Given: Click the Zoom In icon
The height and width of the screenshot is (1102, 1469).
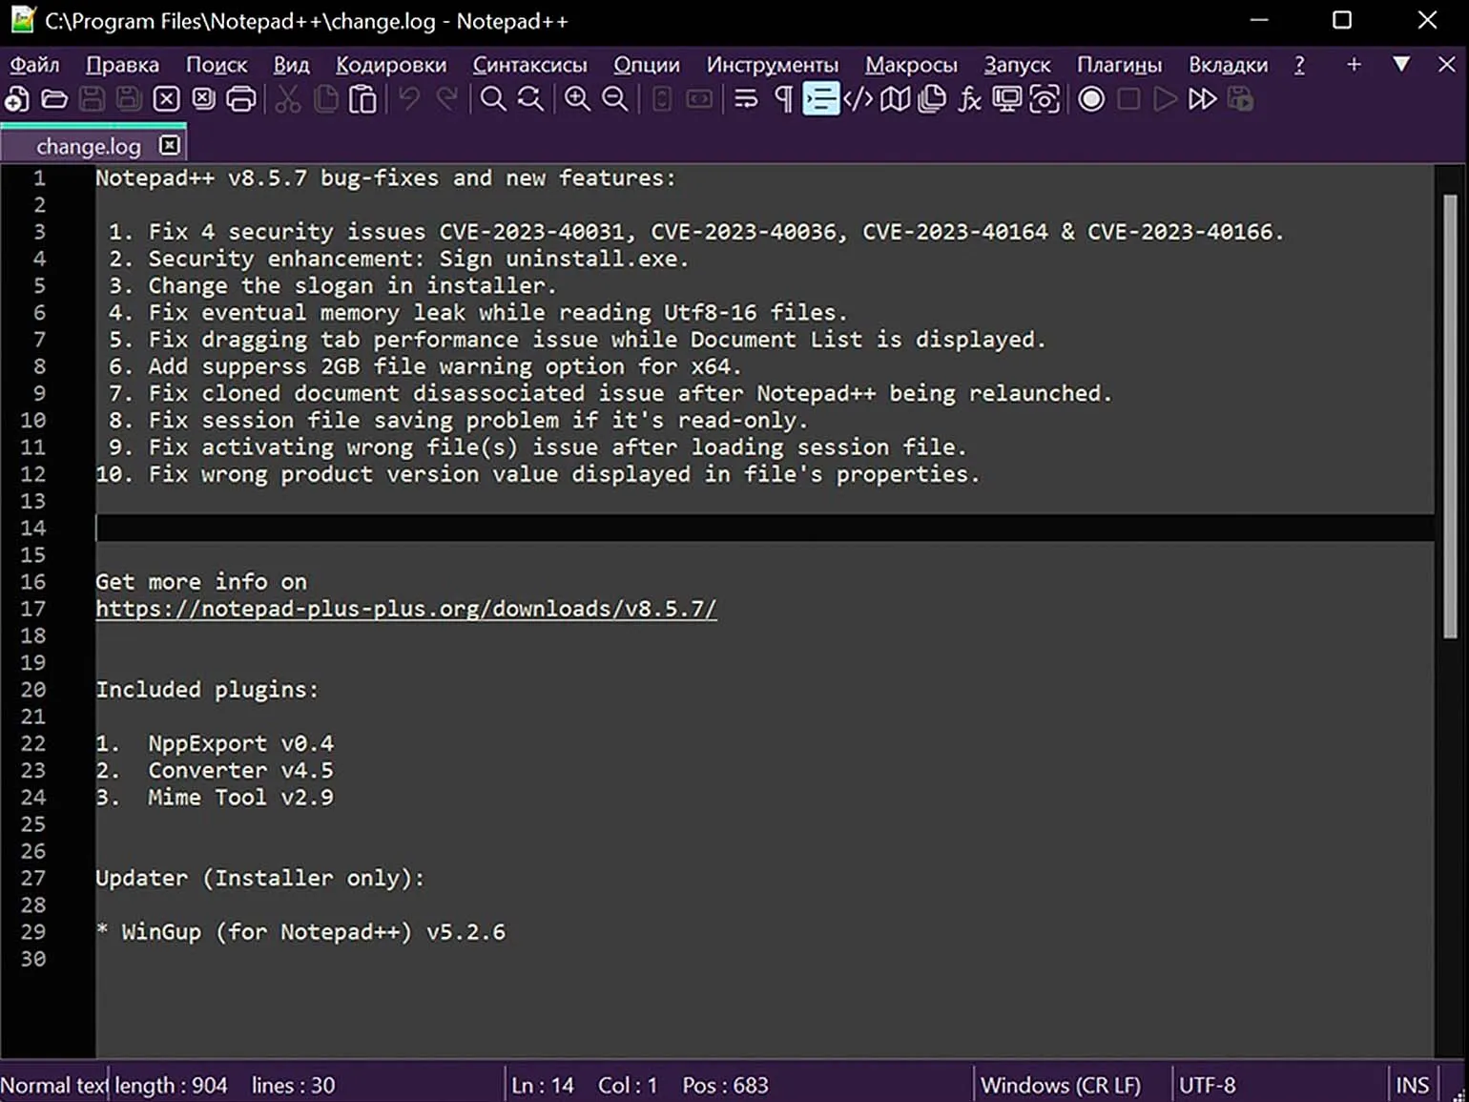Looking at the screenshot, I should pyautogui.click(x=577, y=99).
